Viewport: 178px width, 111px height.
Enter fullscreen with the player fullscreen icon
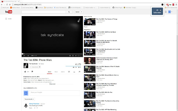81,56
